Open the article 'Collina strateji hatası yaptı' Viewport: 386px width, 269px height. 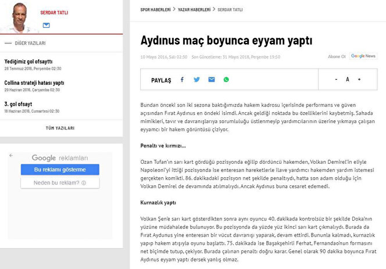[x=34, y=83]
